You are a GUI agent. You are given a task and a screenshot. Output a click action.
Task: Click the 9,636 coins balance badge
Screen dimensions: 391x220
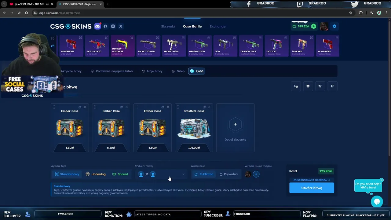[196, 71]
